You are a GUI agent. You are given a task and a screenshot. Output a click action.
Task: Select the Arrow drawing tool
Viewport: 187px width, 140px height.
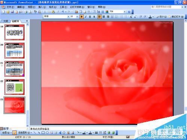click(39, 133)
